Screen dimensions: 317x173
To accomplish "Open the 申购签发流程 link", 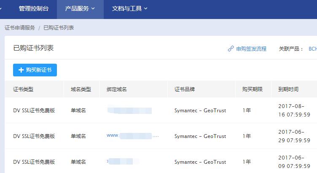I will 251,49.
